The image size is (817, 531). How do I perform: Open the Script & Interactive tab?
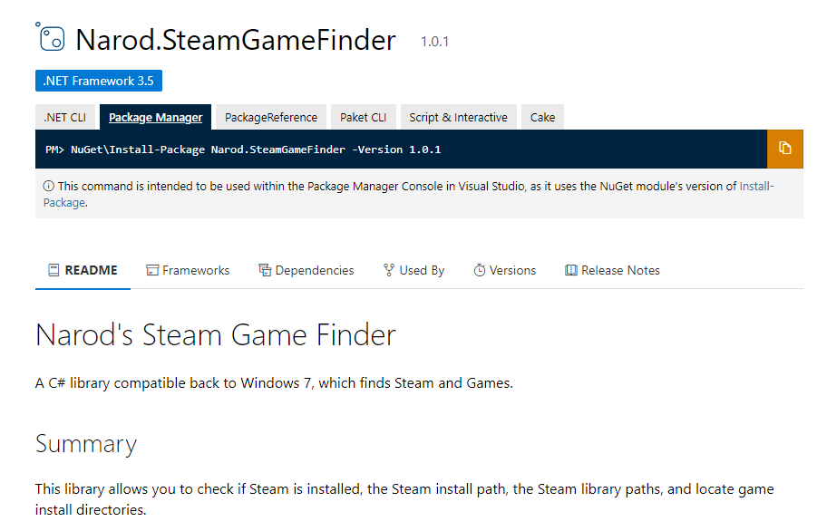coord(458,117)
